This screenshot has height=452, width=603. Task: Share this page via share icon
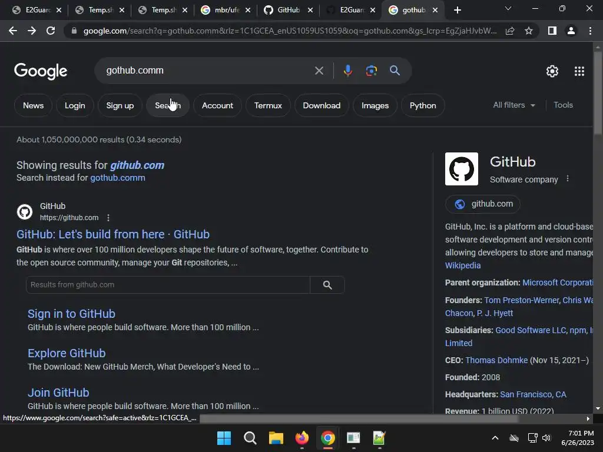point(510,31)
